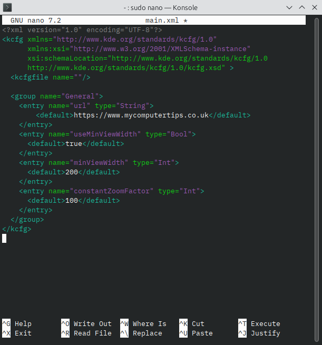Viewport: 322px width, 345px height.
Task: Click the minViewWidth default value 200
Action: pyautogui.click(x=72, y=172)
